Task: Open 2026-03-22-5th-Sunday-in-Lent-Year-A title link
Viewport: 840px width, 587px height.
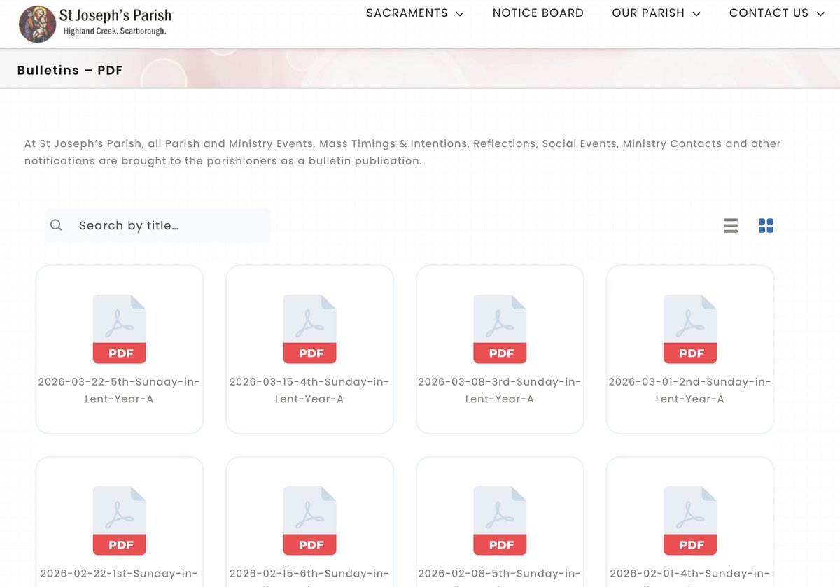Action: click(x=120, y=390)
